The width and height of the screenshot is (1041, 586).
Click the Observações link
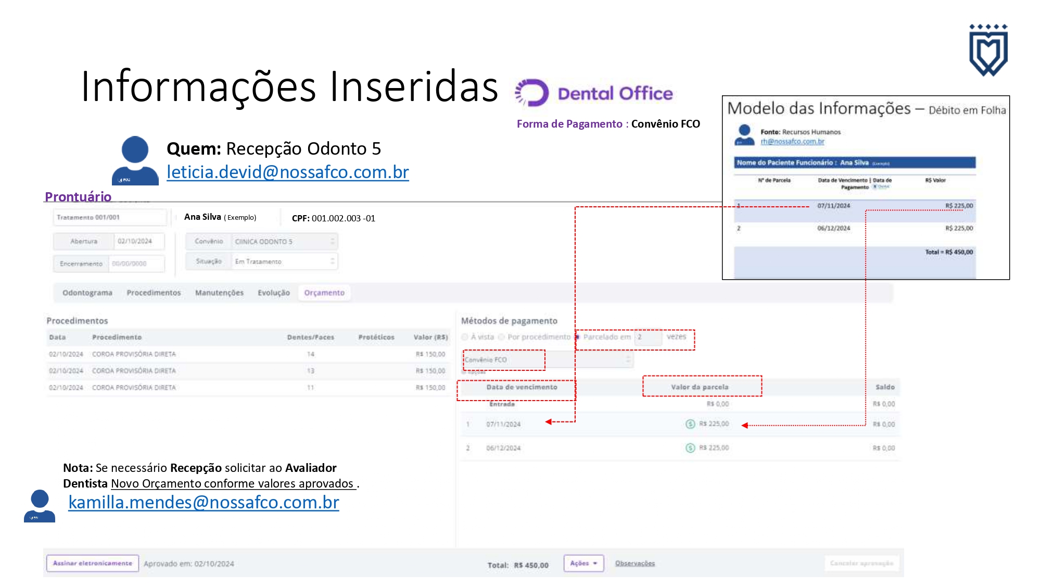tap(634, 563)
